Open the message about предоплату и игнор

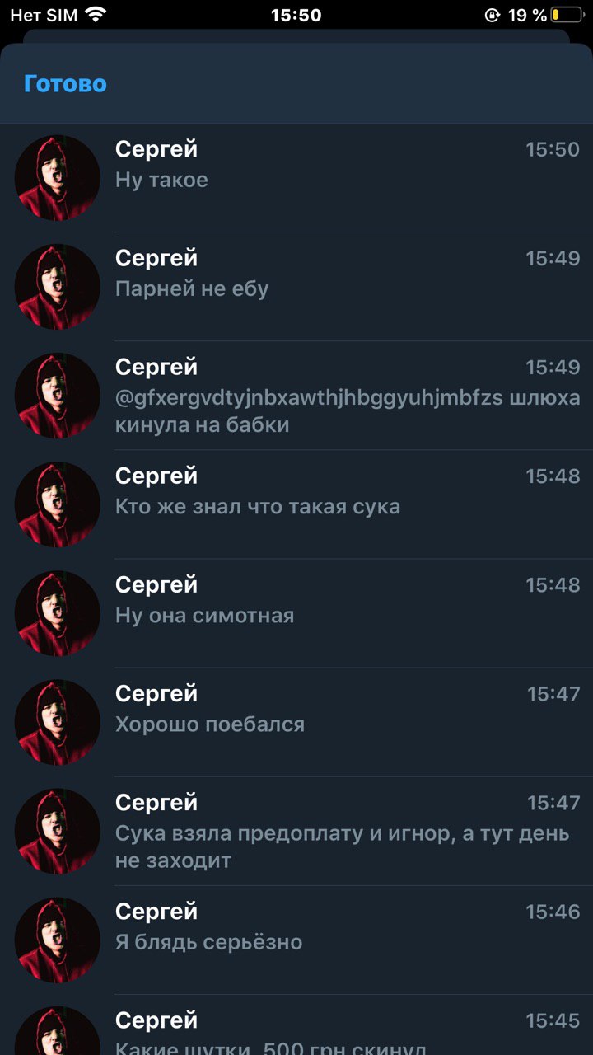tap(296, 831)
